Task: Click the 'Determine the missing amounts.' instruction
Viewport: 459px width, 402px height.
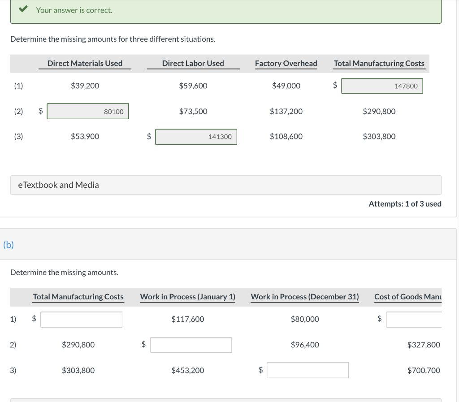Action: tap(64, 272)
